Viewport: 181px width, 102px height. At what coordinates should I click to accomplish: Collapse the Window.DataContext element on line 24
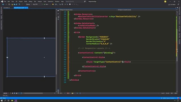(x=69, y=23)
